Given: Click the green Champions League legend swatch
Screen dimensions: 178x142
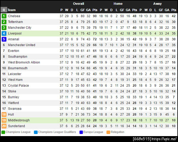Looking at the screenshot, I should click(x=3, y=132).
